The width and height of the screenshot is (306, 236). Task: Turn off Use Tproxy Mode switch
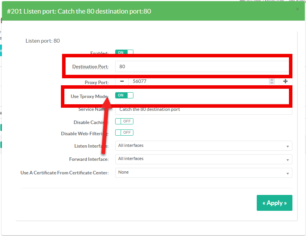pos(124,95)
